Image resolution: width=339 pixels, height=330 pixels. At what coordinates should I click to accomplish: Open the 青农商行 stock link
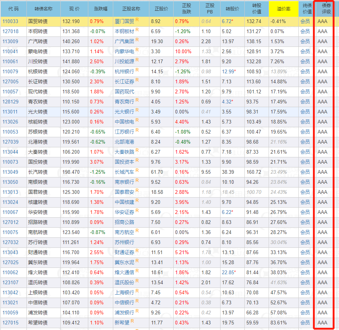point(124,102)
